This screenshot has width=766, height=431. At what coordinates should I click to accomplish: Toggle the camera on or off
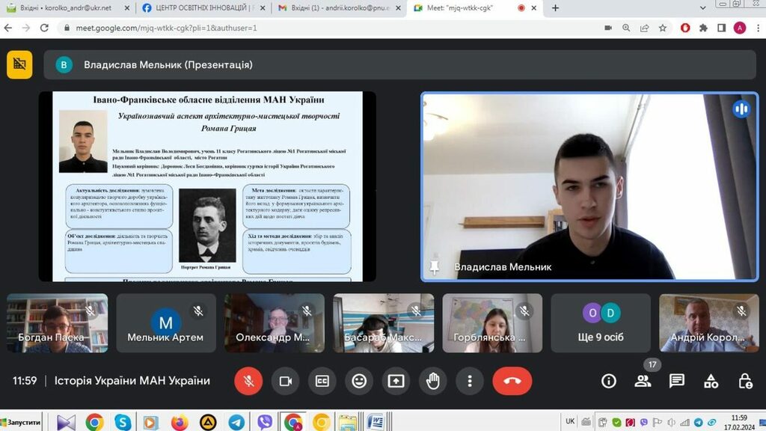(x=285, y=381)
